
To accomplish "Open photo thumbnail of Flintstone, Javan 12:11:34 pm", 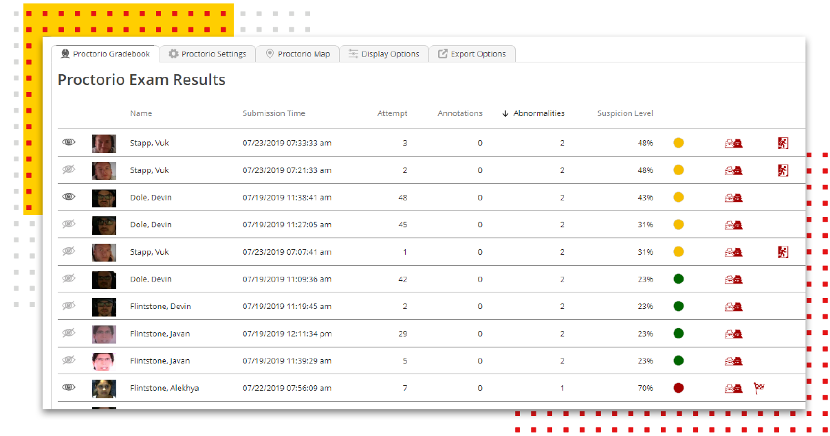I will [x=104, y=334].
